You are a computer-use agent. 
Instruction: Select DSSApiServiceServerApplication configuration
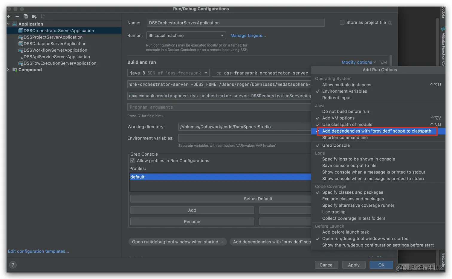click(x=56, y=57)
